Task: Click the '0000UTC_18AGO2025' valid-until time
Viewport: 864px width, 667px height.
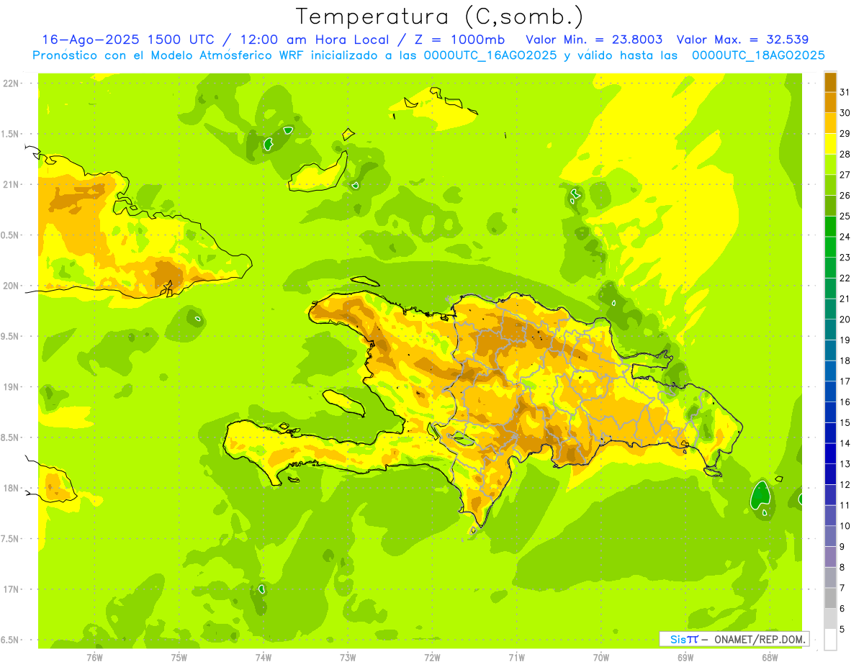Action: (758, 55)
